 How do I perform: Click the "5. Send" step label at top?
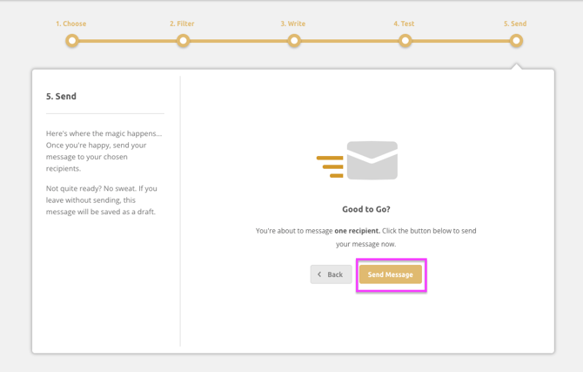515,24
